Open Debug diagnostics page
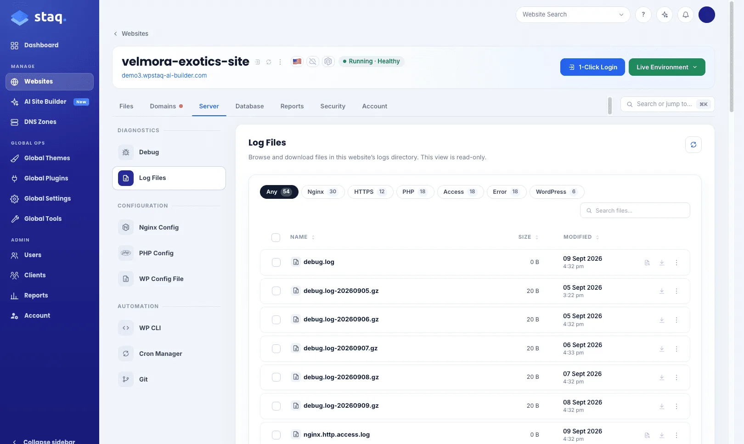 [x=169, y=152]
